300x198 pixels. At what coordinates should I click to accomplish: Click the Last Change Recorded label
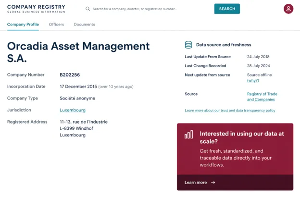pos(205,66)
